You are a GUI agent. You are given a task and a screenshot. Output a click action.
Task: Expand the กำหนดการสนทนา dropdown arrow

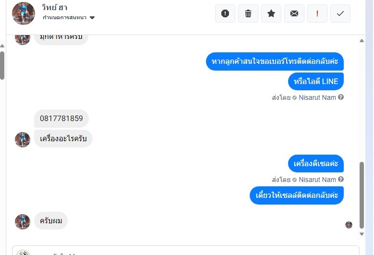(92, 18)
